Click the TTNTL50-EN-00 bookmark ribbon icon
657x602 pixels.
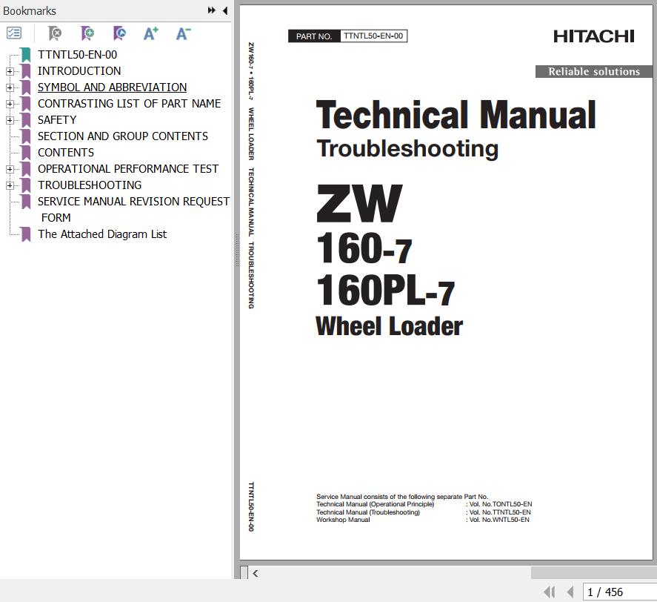(x=26, y=55)
